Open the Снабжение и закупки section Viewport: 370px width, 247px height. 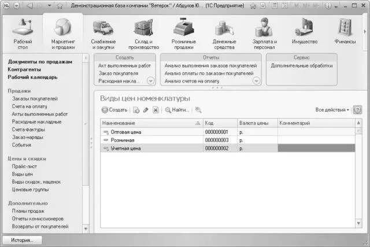coord(103,34)
